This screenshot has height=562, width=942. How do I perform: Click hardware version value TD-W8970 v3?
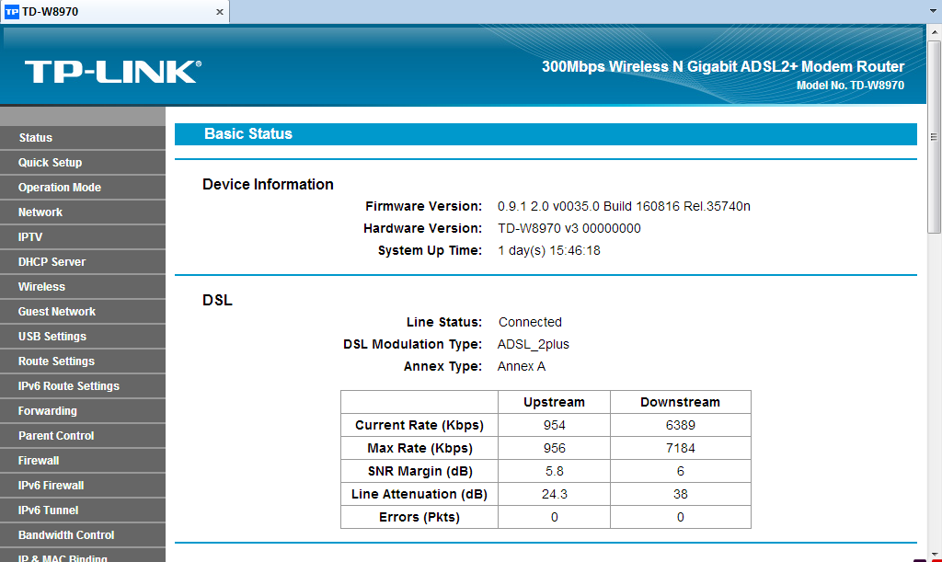click(569, 229)
